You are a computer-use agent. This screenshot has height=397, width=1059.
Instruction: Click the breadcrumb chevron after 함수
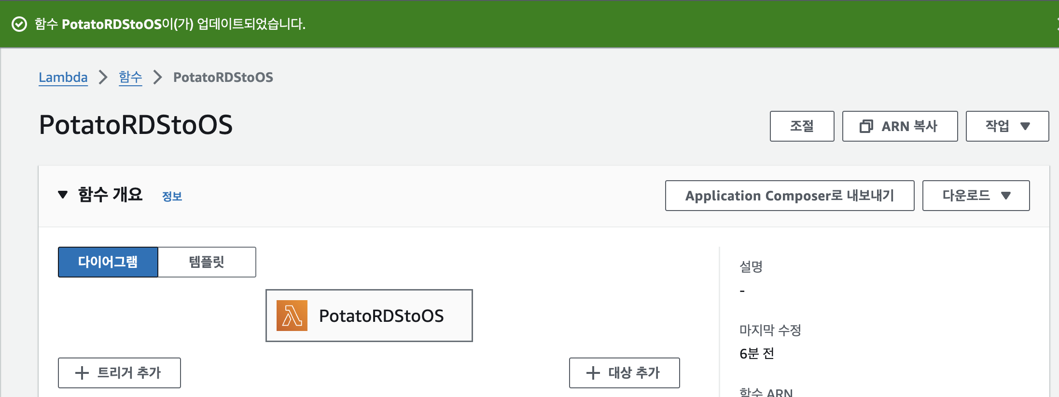pos(157,77)
